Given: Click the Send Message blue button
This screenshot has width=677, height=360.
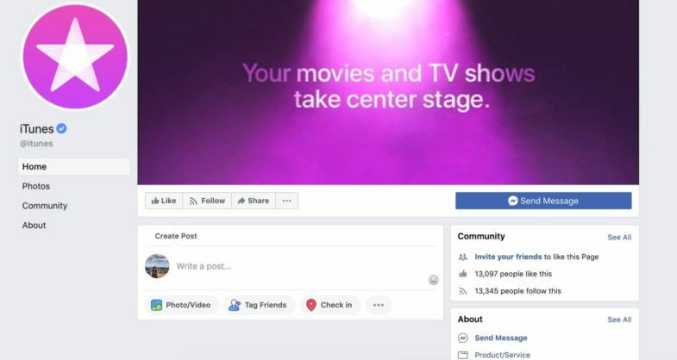Looking at the screenshot, I should coord(543,201).
